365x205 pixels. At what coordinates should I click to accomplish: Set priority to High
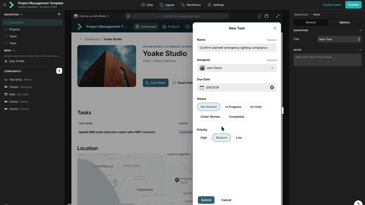(204, 138)
